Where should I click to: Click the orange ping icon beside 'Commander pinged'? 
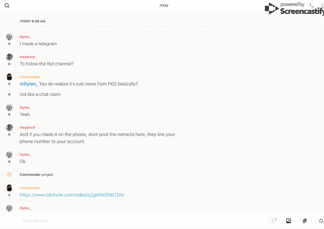(9, 175)
